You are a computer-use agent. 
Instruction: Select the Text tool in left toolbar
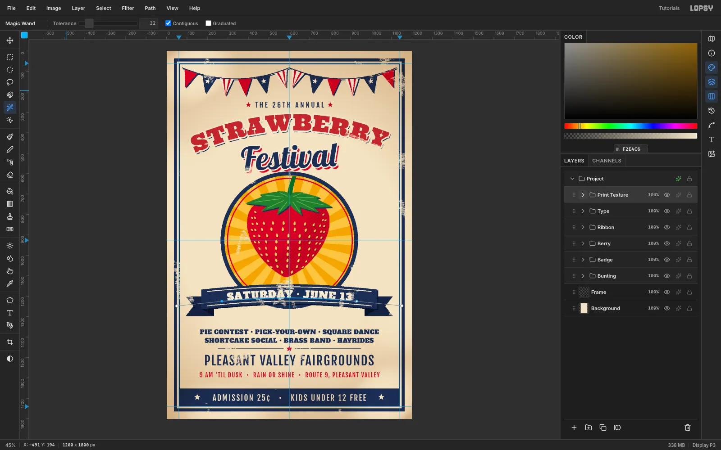[x=10, y=313]
